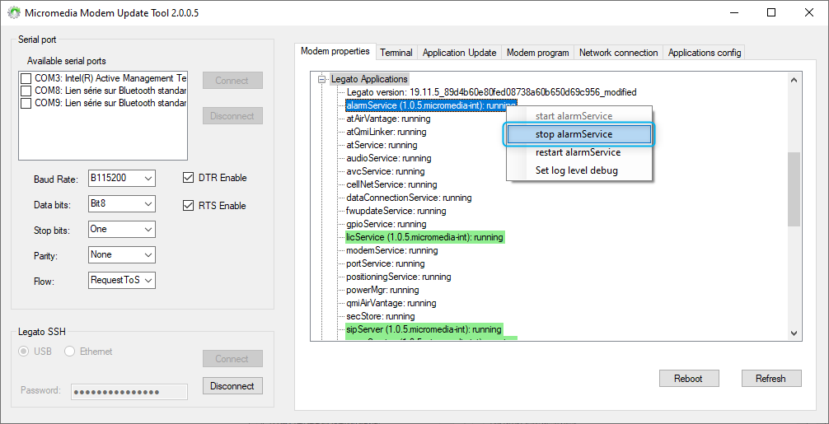Uncheck the RTS Enable checkbox
The image size is (829, 424).
(x=188, y=206)
